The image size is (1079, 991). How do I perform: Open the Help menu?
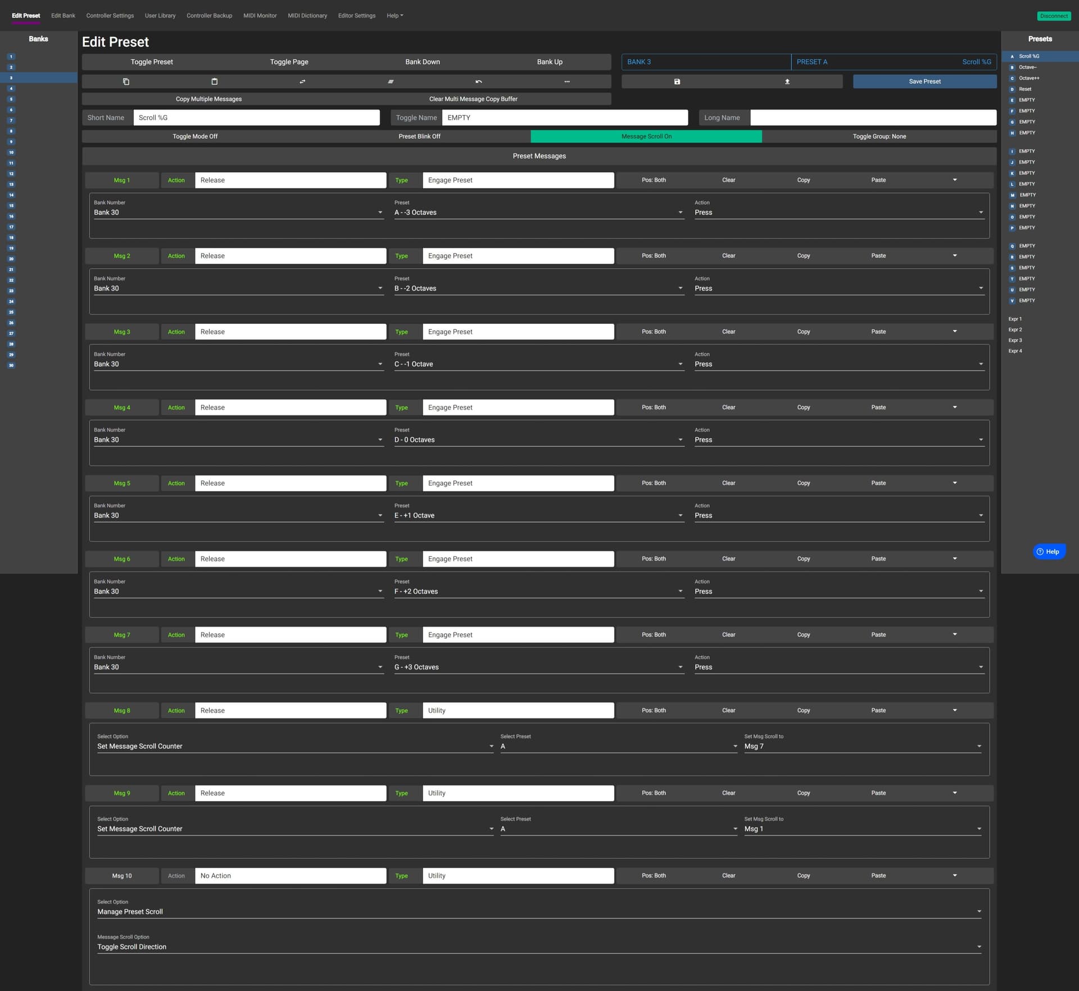(395, 16)
